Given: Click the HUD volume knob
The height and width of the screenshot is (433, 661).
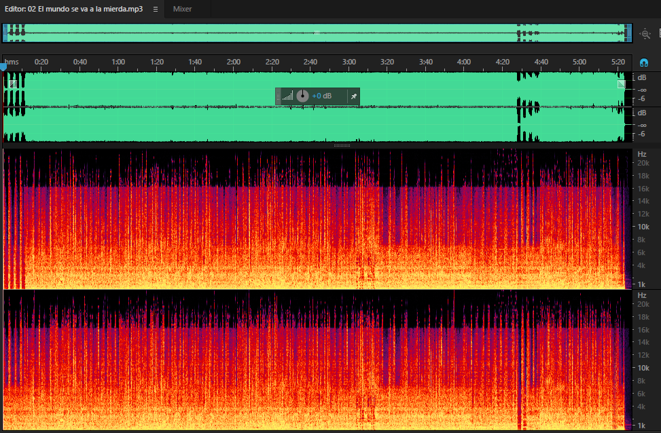Looking at the screenshot, I should pos(302,96).
